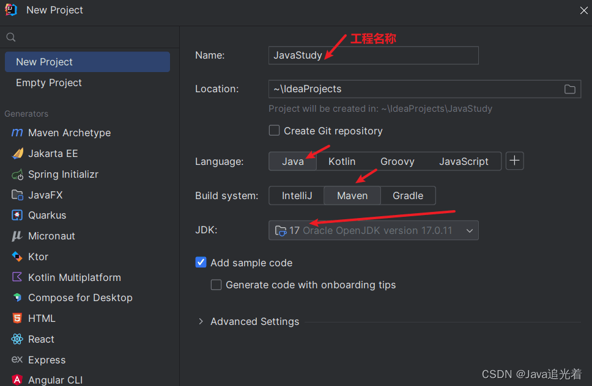The height and width of the screenshot is (386, 592).
Task: Select the Quarkus generator icon
Action: pyautogui.click(x=17, y=216)
